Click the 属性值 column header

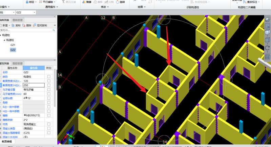tap(34, 68)
